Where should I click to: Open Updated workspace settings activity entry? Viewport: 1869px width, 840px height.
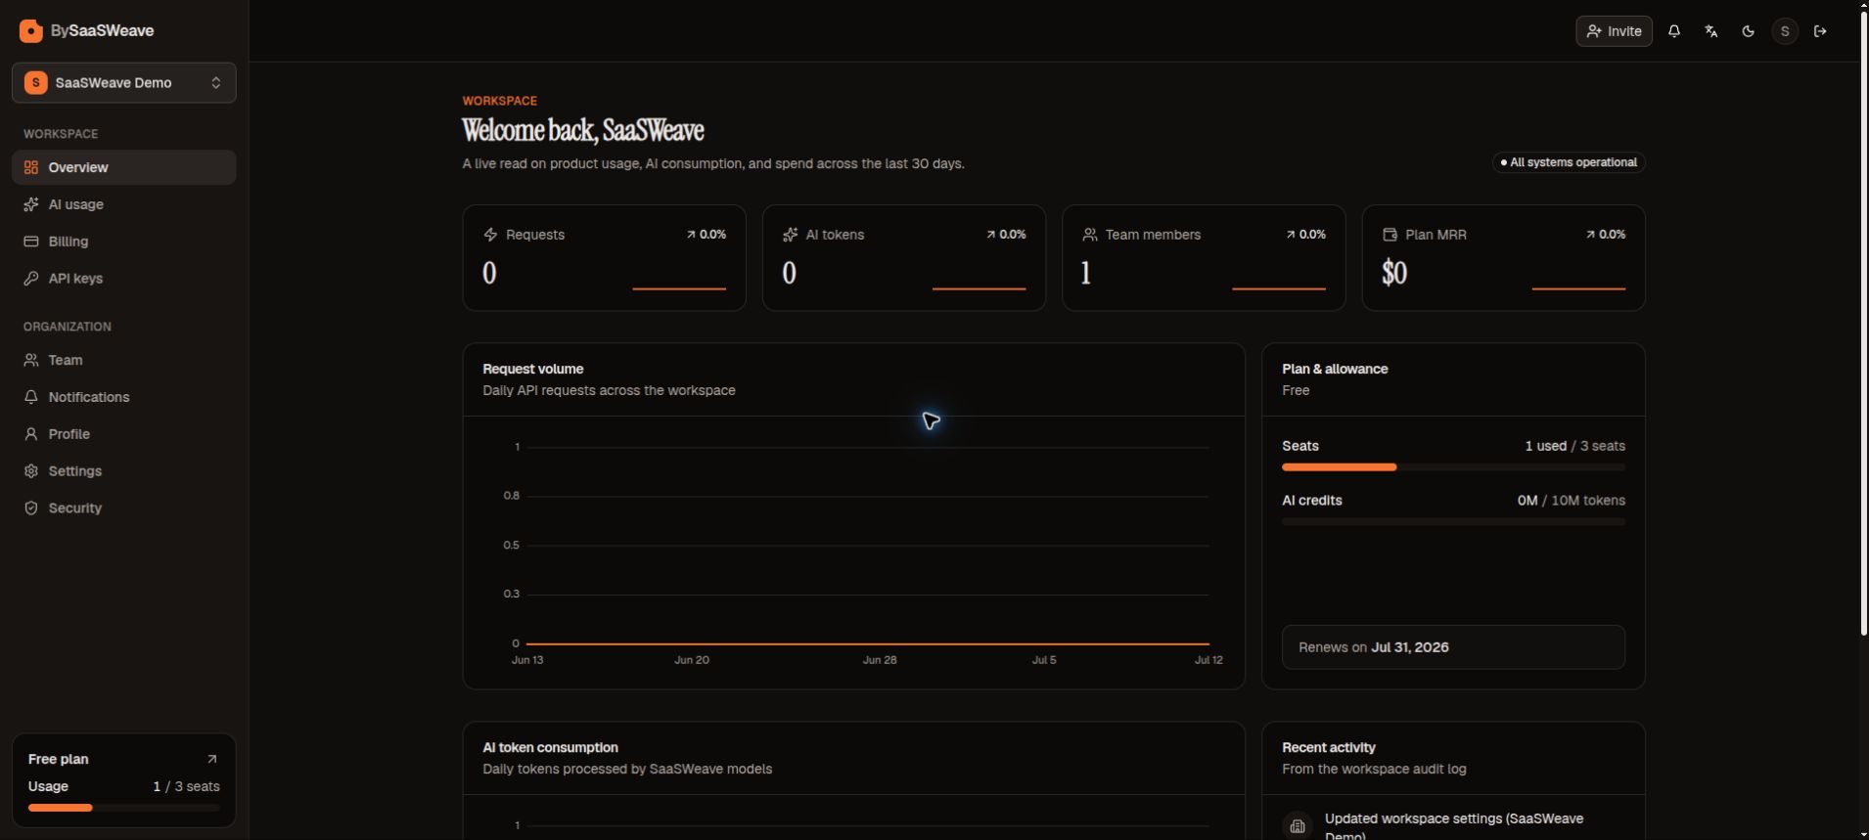(1453, 826)
